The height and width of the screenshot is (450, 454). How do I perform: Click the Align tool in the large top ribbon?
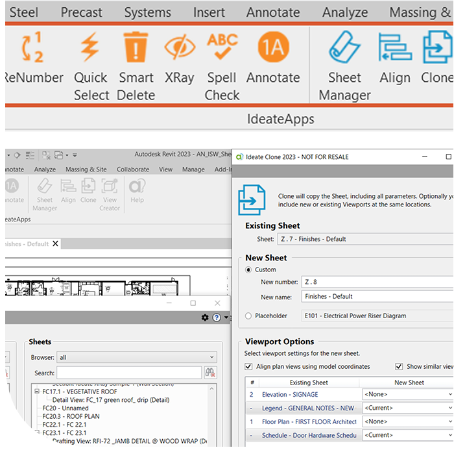pos(395,58)
